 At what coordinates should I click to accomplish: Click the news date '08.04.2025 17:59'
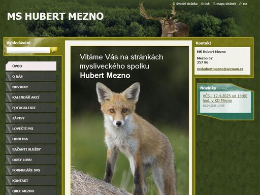pyautogui.click(x=213, y=106)
